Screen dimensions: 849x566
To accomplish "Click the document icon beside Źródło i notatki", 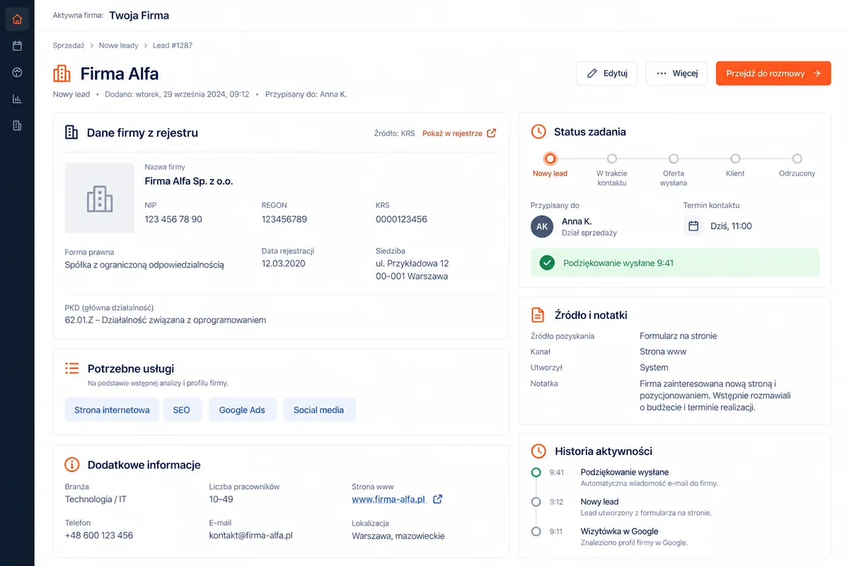I will point(538,315).
